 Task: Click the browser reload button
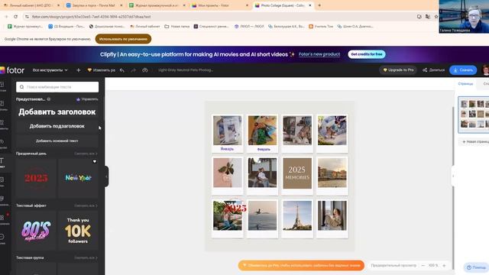(15, 17)
